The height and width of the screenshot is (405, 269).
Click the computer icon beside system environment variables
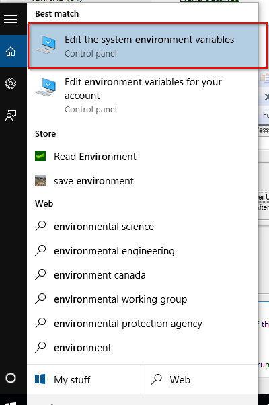(46, 45)
